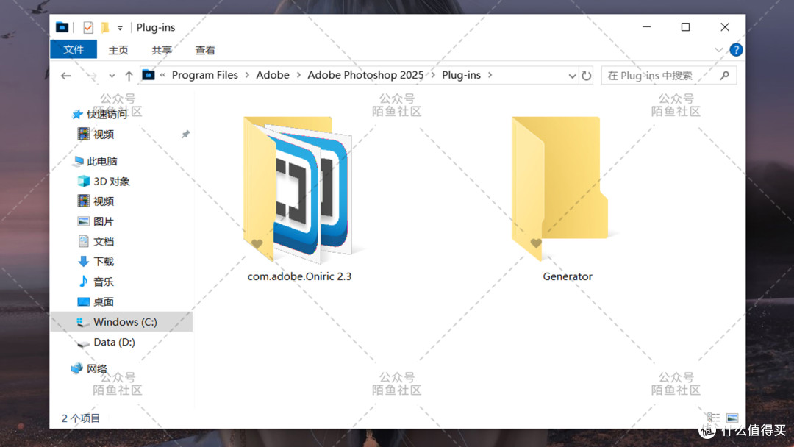Minimize the Plug-ins window

click(647, 26)
